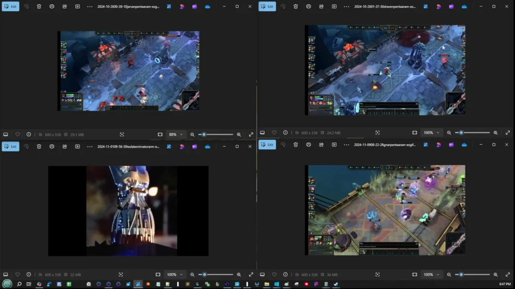Print the draven pentakill image
Screen dimensions: 515x289
click(309, 6)
